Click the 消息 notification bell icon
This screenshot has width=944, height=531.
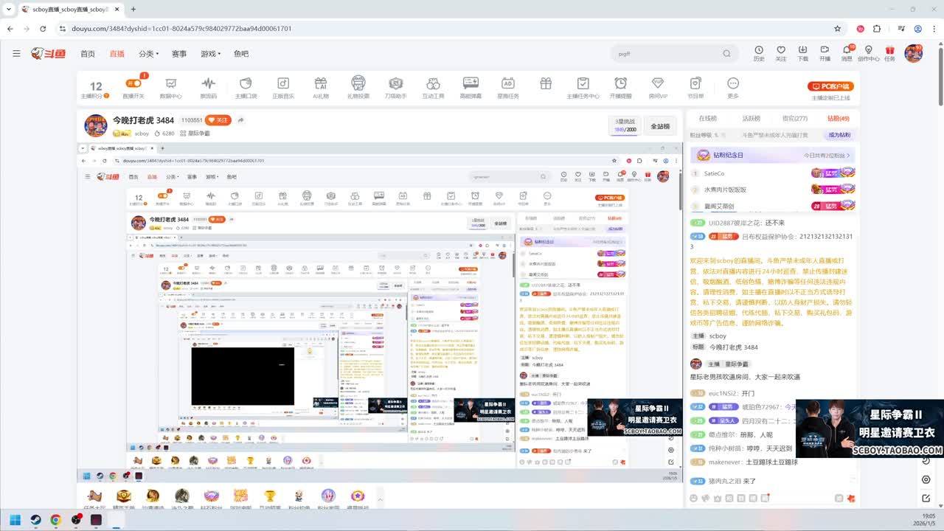847,53
